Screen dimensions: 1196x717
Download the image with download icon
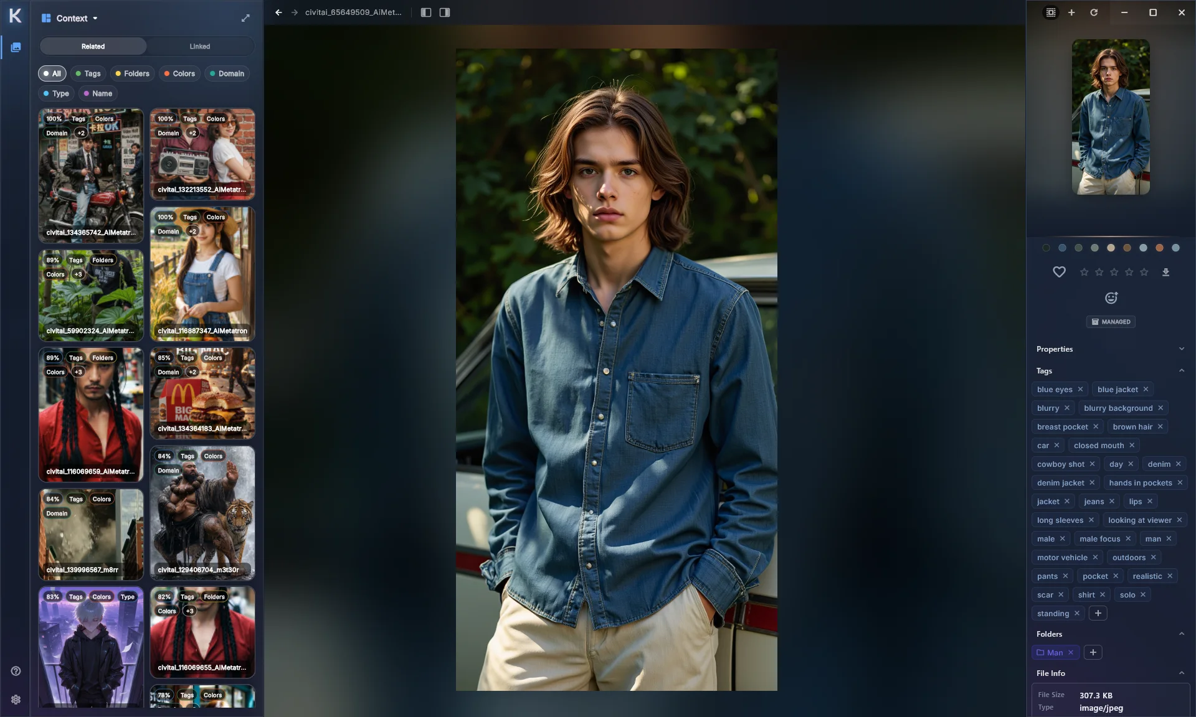pyautogui.click(x=1166, y=272)
